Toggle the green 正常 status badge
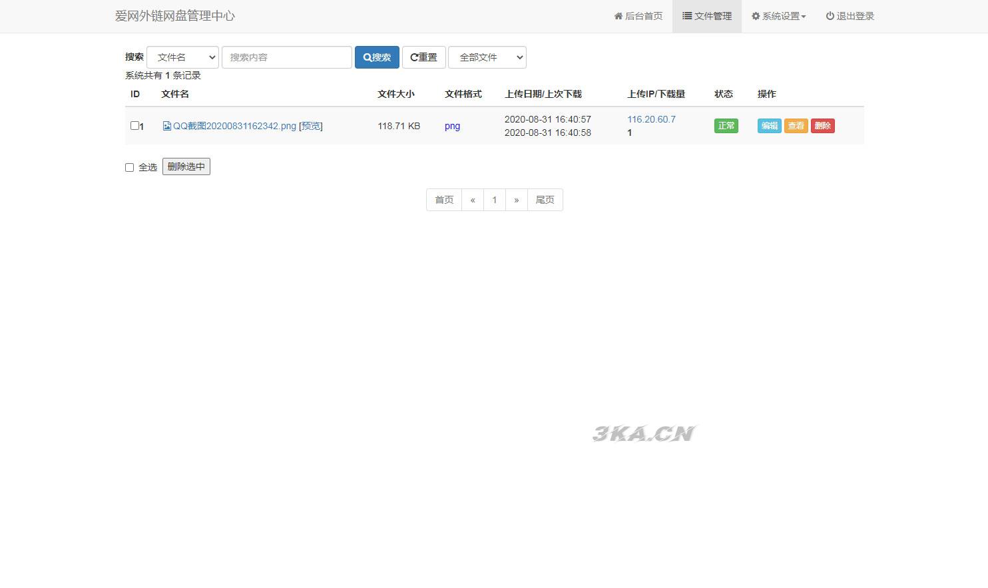The width and height of the screenshot is (988, 588). (726, 126)
